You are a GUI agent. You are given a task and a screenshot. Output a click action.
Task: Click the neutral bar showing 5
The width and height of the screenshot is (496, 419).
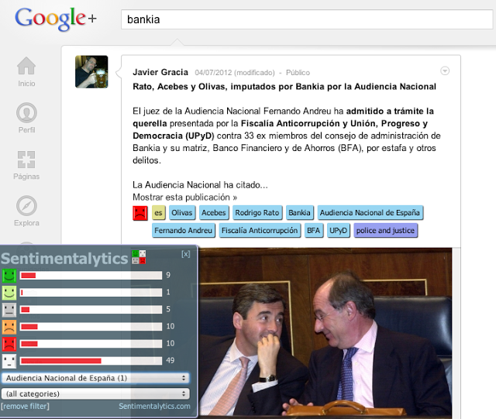[x=91, y=310]
